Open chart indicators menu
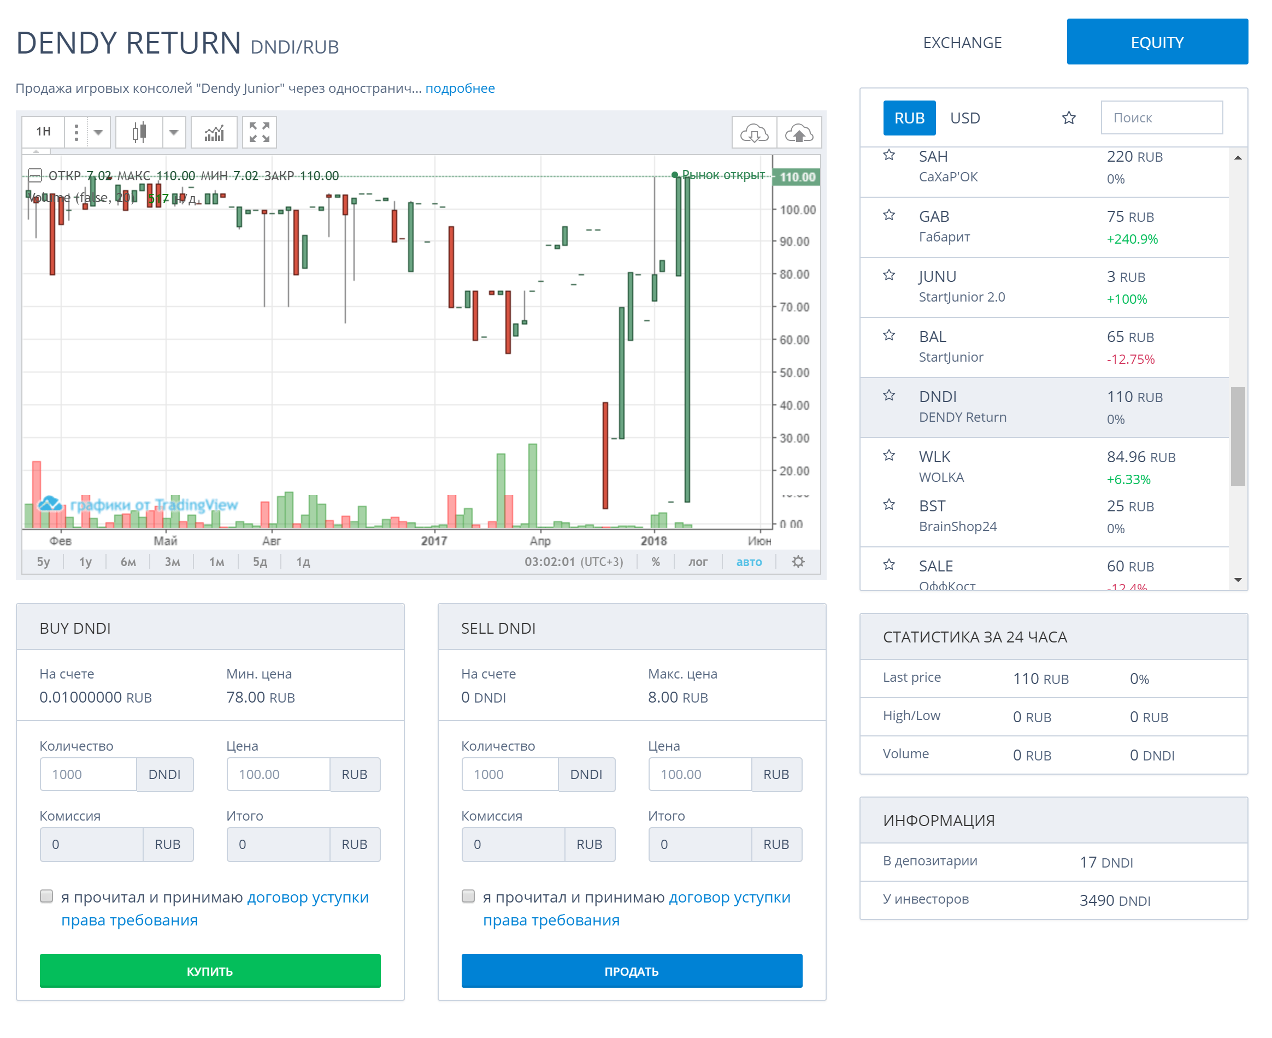The height and width of the screenshot is (1038, 1272). pyautogui.click(x=214, y=132)
